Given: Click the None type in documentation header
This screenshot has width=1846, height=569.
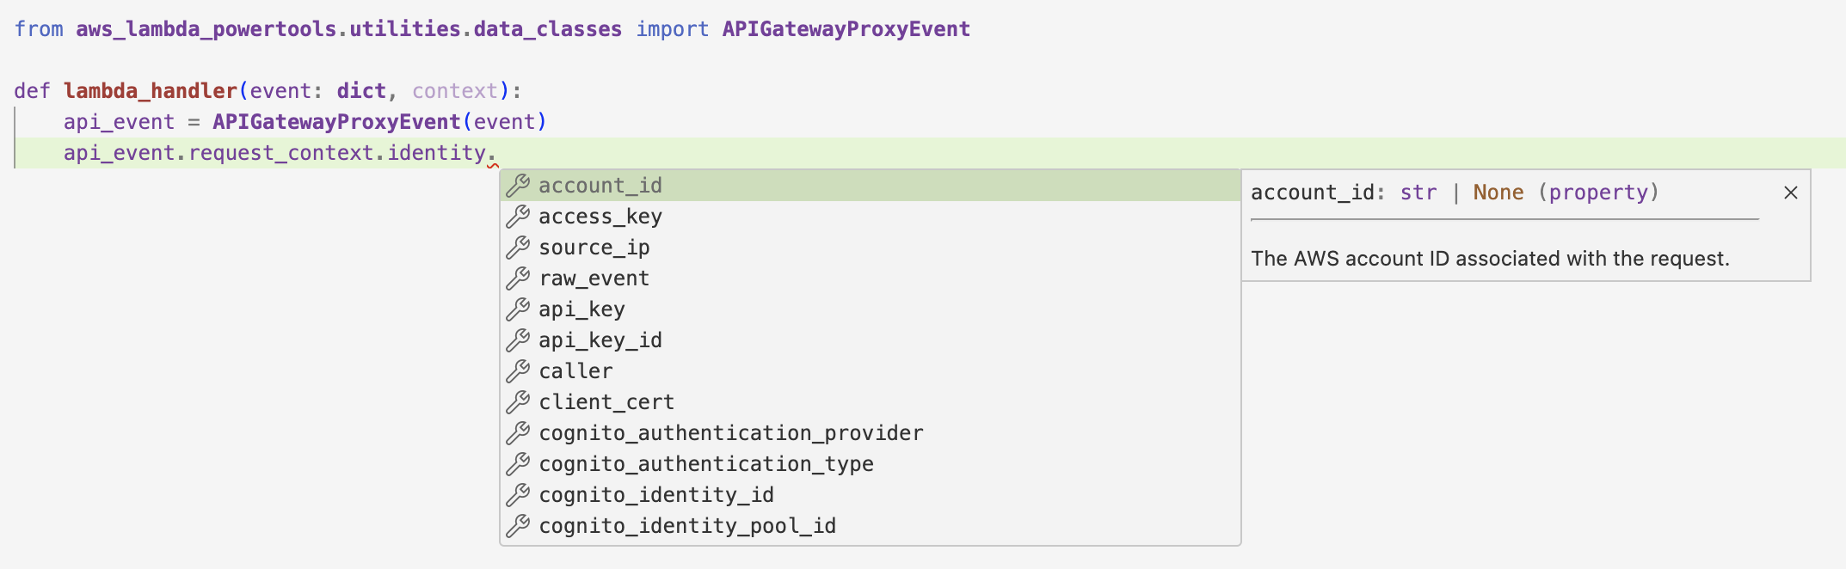Looking at the screenshot, I should tap(1498, 193).
